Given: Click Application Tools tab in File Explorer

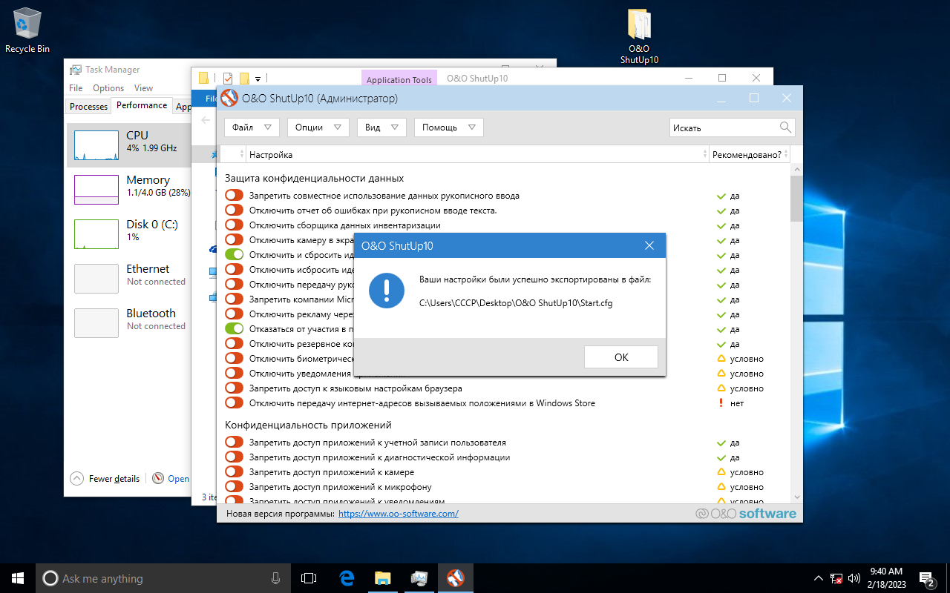Looking at the screenshot, I should (399, 79).
